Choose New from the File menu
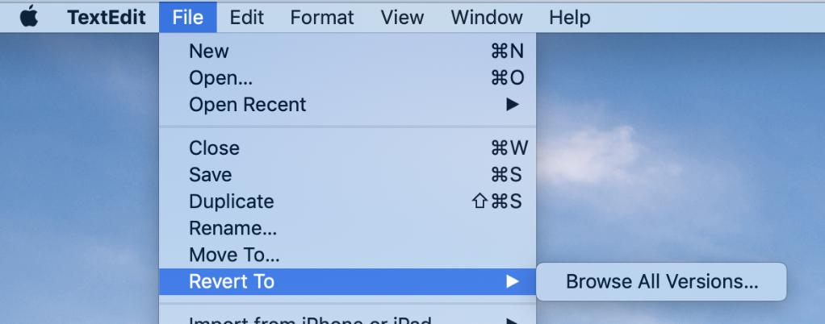This screenshot has width=825, height=324. pos(347,52)
